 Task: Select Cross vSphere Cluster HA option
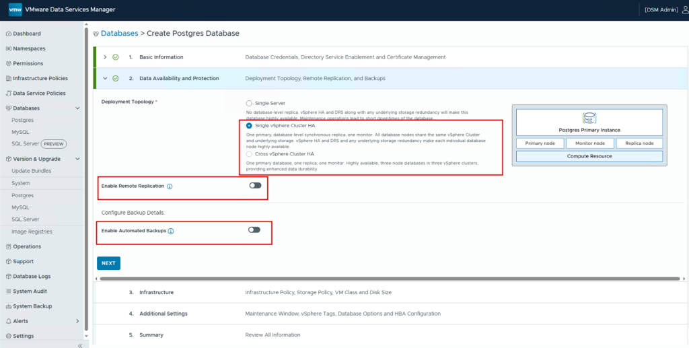249,154
